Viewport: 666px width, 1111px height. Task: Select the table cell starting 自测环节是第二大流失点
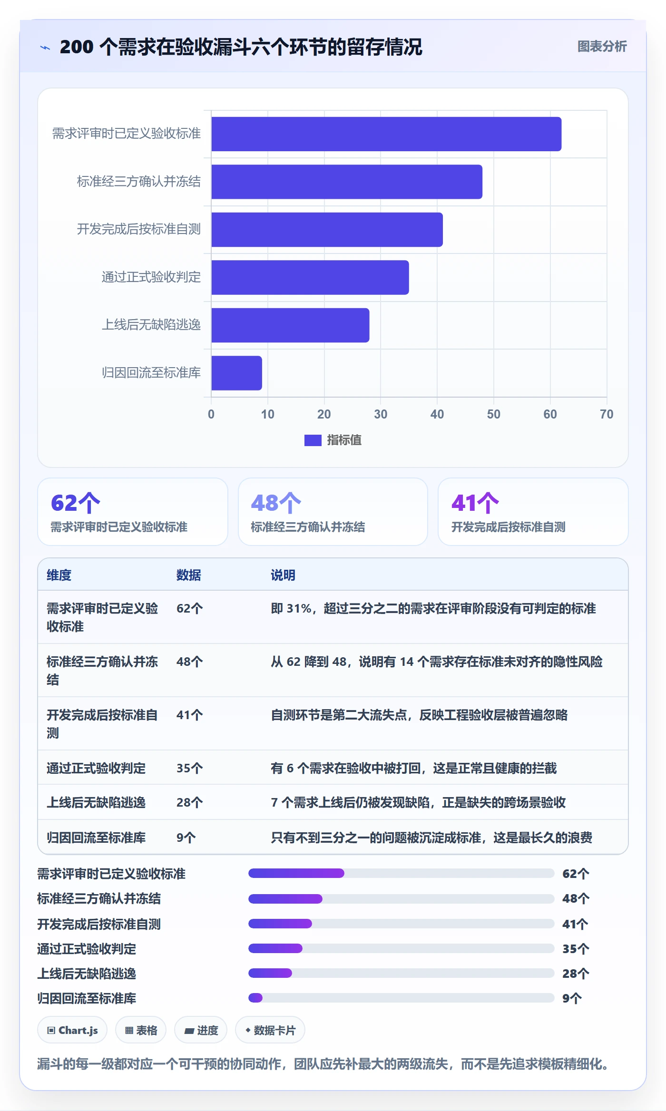point(419,715)
